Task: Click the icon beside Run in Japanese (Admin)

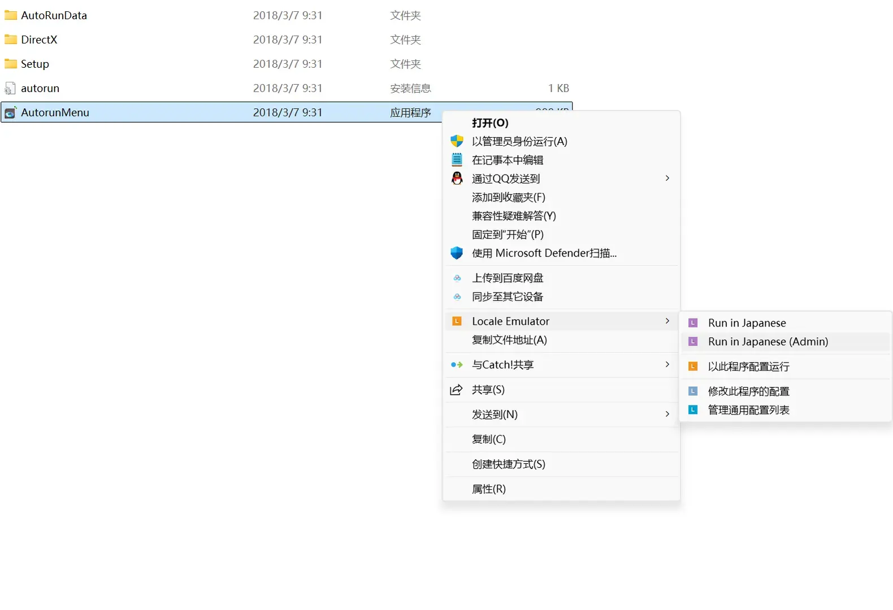Action: pos(693,342)
